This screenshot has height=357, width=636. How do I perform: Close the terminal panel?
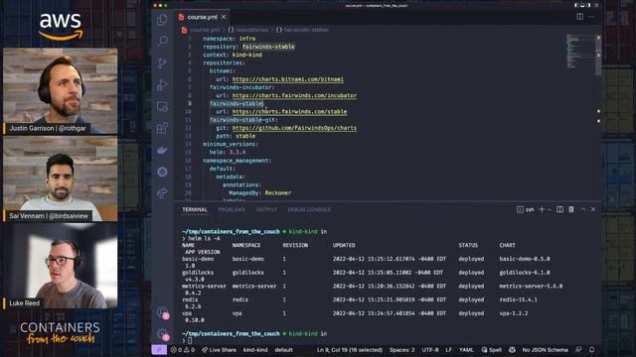click(593, 209)
